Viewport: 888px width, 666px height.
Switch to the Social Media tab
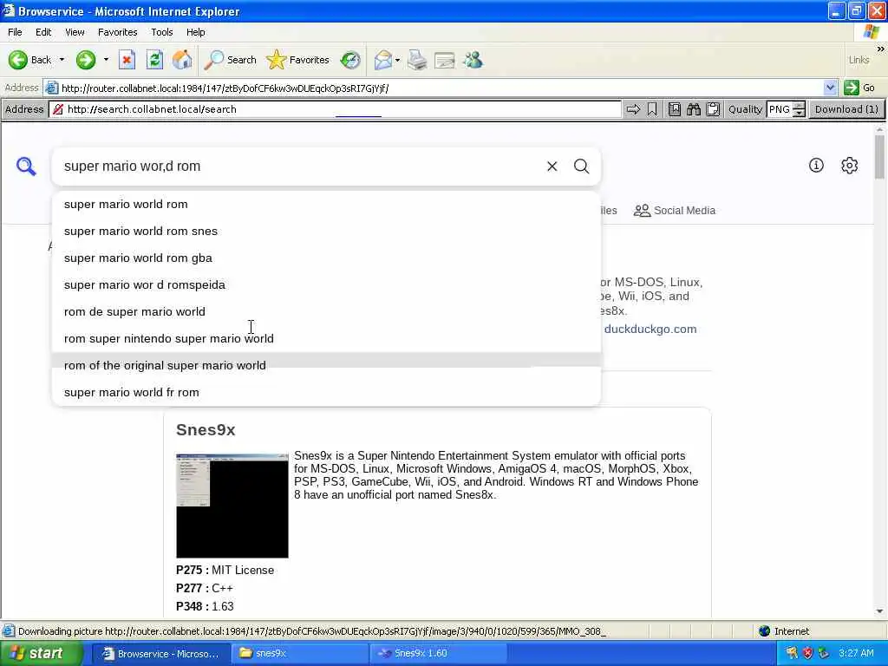coord(675,211)
